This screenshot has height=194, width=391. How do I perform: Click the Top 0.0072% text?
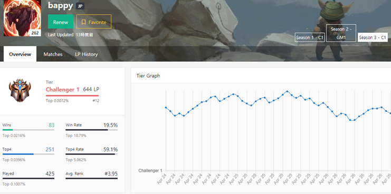click(57, 101)
